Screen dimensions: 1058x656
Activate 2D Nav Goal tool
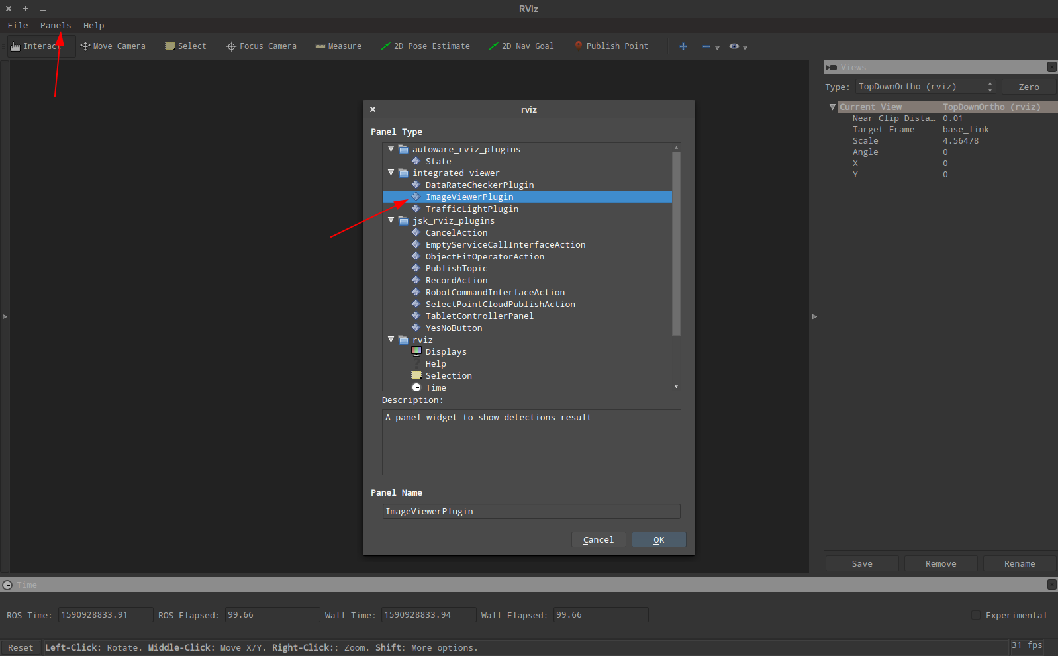pos(521,46)
